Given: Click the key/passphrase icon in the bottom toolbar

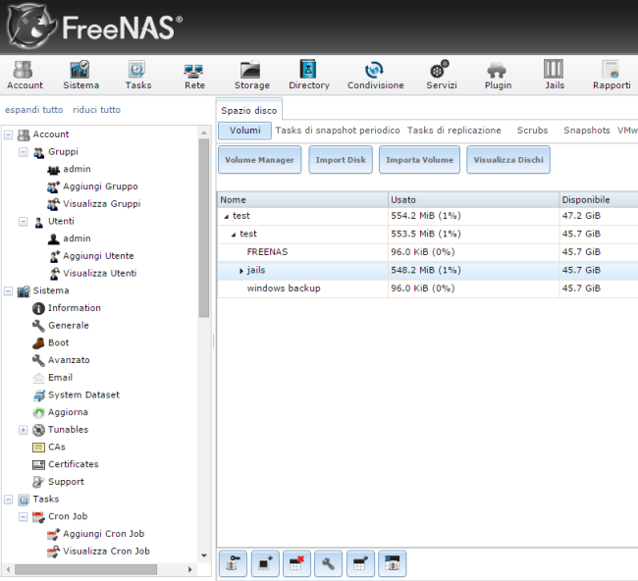Looking at the screenshot, I should pos(233,563).
